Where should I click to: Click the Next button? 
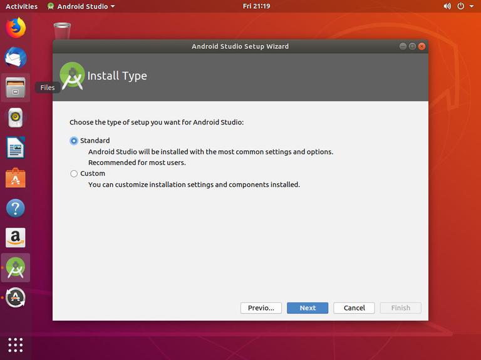(x=308, y=308)
